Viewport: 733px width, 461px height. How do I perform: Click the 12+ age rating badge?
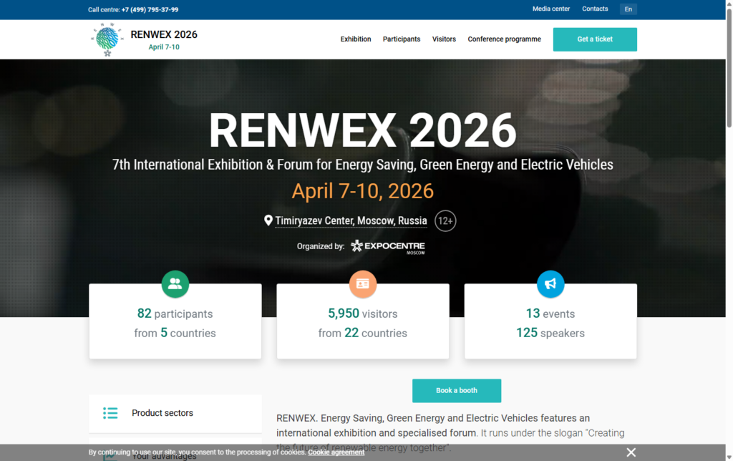click(x=445, y=220)
